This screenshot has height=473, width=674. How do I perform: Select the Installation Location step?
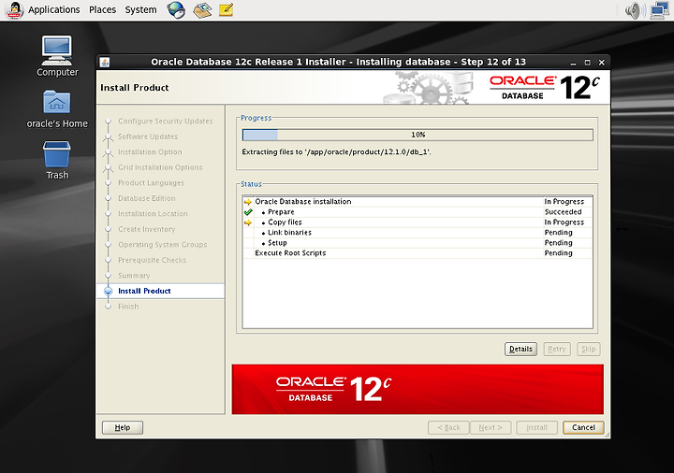(153, 214)
